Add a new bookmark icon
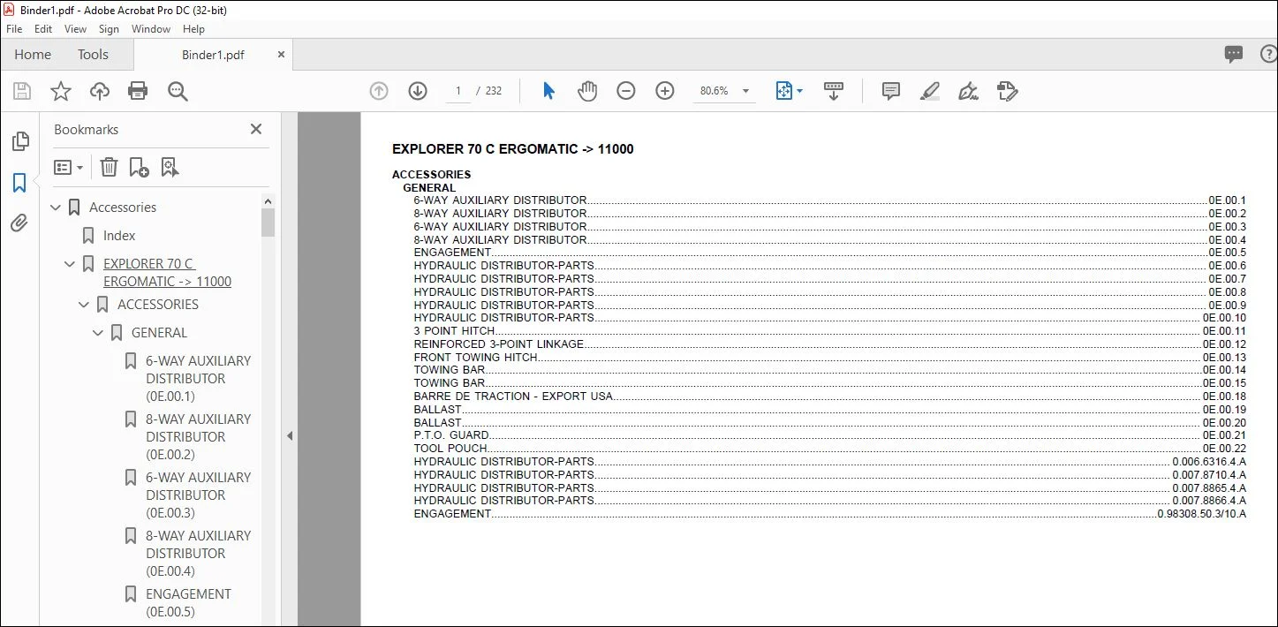 (x=139, y=167)
